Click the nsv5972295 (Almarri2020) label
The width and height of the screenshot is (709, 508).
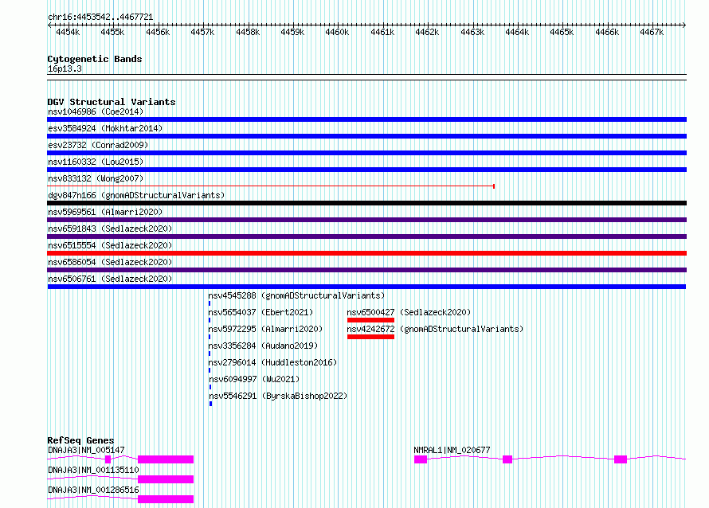[265, 329]
